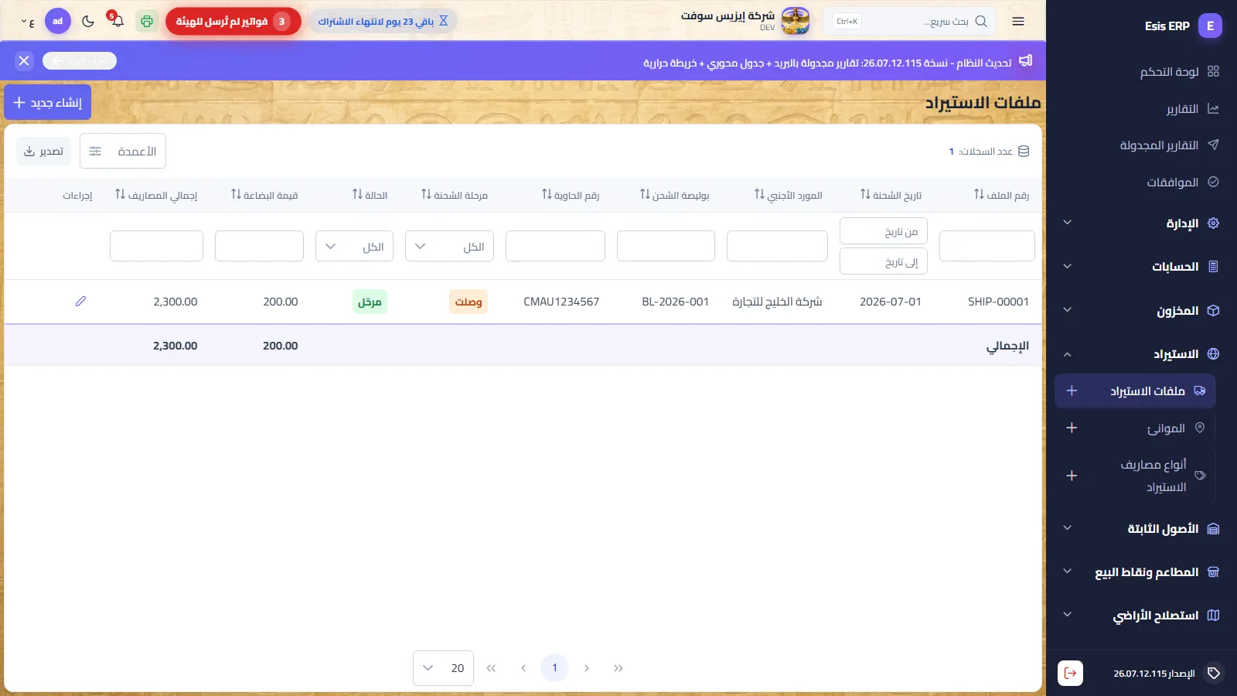The width and height of the screenshot is (1237, 696).
Task: Click the Export button
Action: [x=44, y=151]
